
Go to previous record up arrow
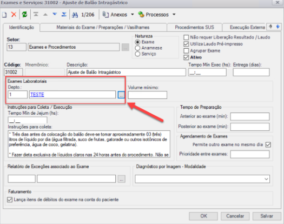pos(45,15)
